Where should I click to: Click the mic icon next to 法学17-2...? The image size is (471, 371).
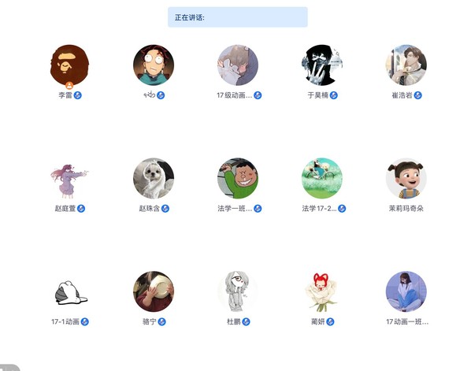pyautogui.click(x=342, y=209)
